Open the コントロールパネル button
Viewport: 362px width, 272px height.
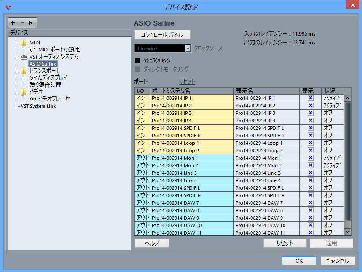coord(163,35)
